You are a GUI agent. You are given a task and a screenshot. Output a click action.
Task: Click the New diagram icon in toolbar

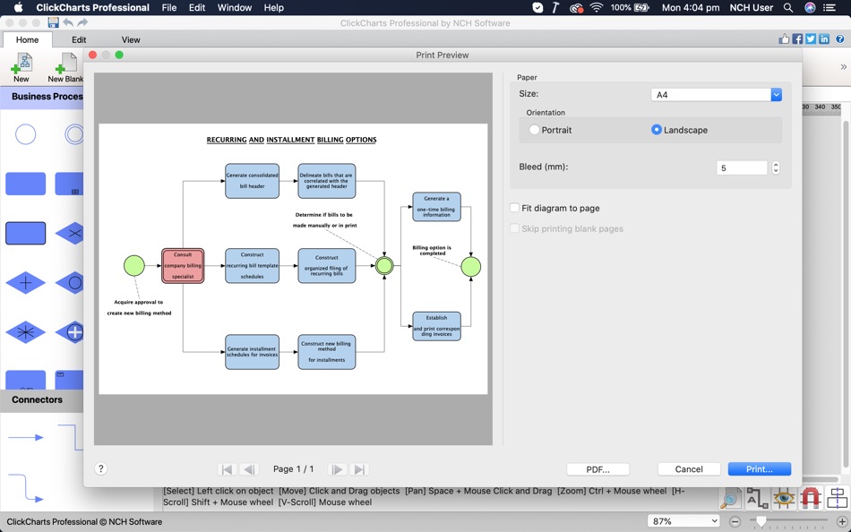click(x=21, y=67)
